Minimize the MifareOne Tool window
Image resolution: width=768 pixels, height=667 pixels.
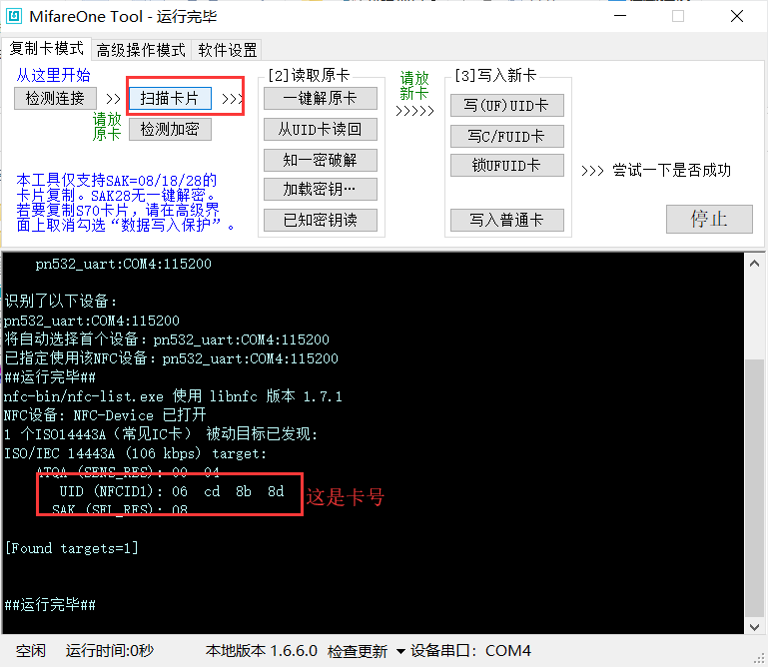[620, 16]
